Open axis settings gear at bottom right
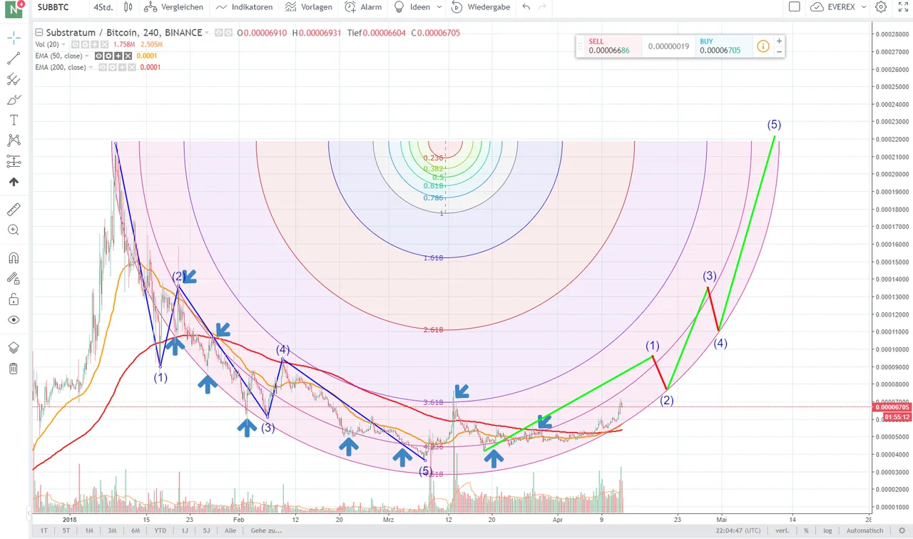The height and width of the screenshot is (539, 913). pos(902,530)
